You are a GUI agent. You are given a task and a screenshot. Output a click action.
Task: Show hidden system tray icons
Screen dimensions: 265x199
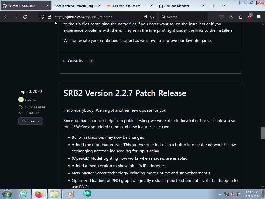220,194
